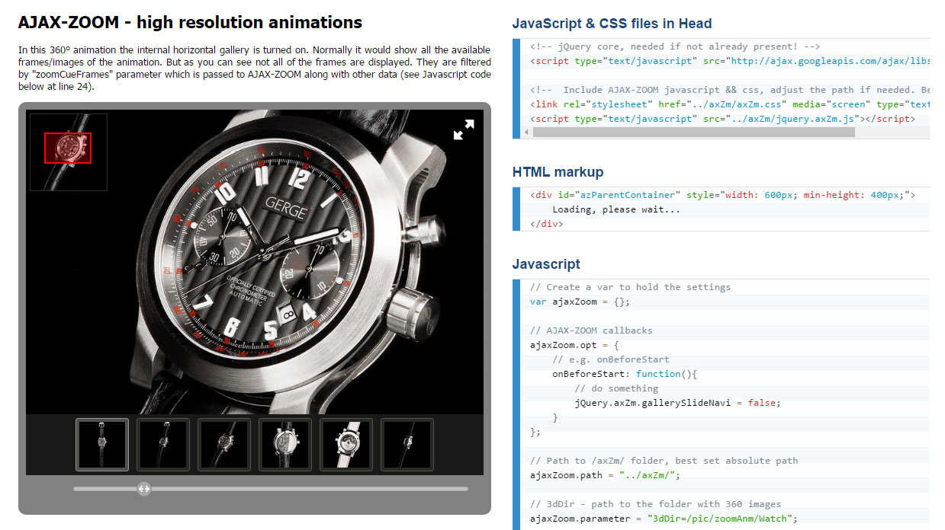Click the closing "</div>" code line
The image size is (945, 530).
click(547, 224)
